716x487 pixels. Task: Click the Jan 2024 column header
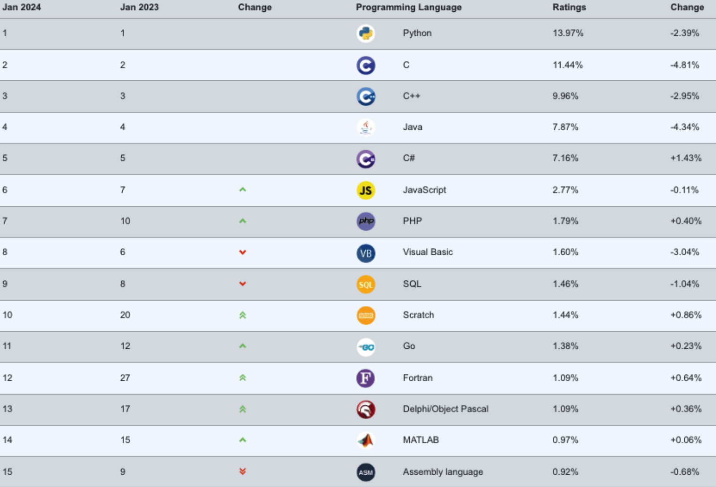click(22, 8)
